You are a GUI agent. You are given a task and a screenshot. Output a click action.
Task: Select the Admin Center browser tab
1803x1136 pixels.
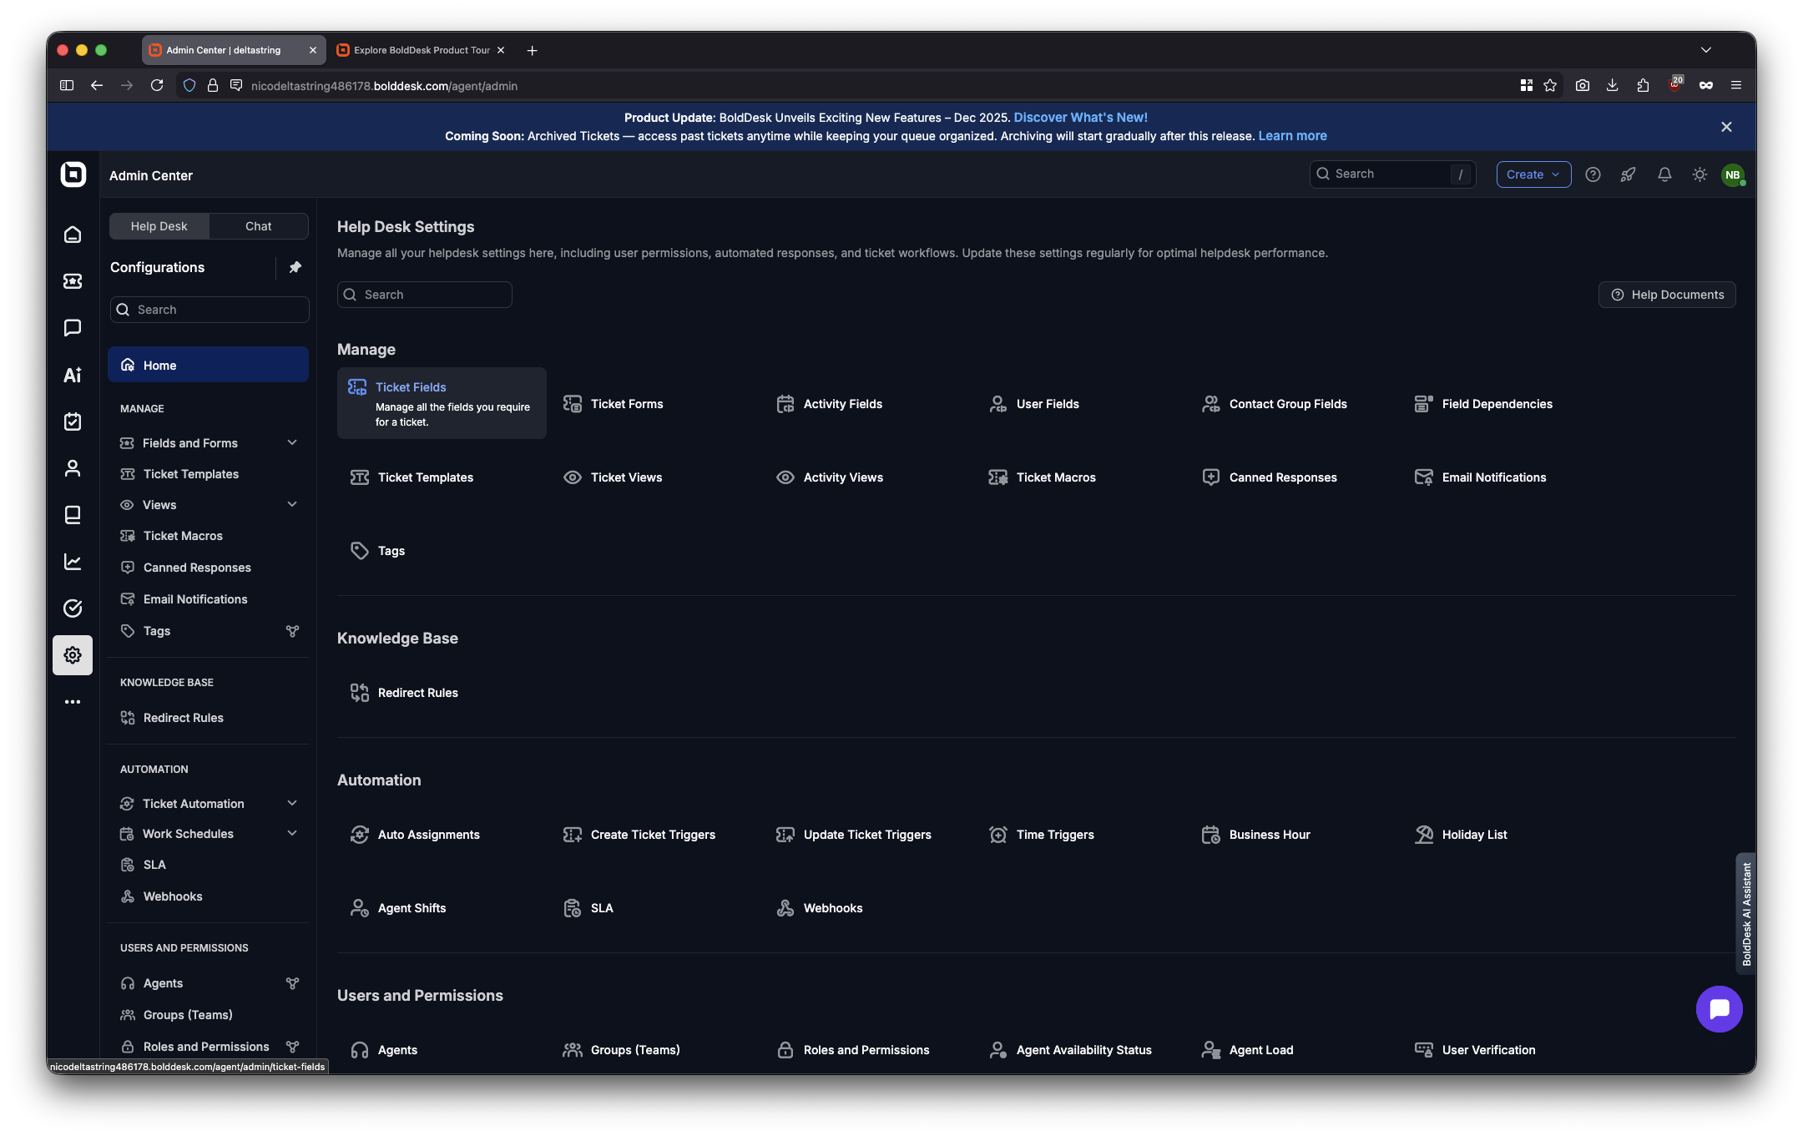pyautogui.click(x=234, y=50)
